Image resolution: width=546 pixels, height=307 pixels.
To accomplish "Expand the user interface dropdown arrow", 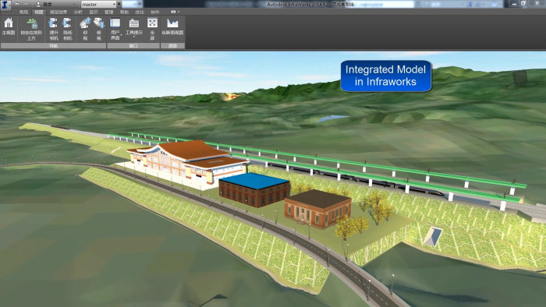I will pos(121,34).
